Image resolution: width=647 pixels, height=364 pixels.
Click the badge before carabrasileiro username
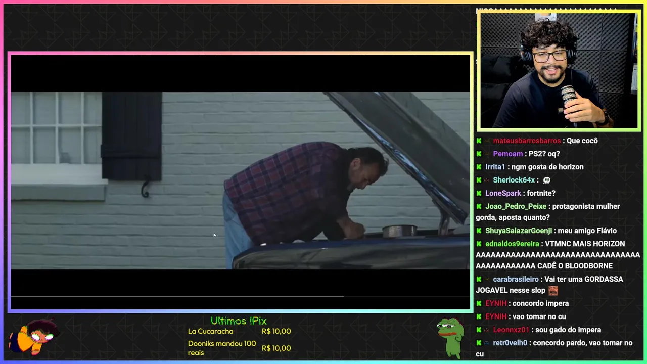[487, 279]
